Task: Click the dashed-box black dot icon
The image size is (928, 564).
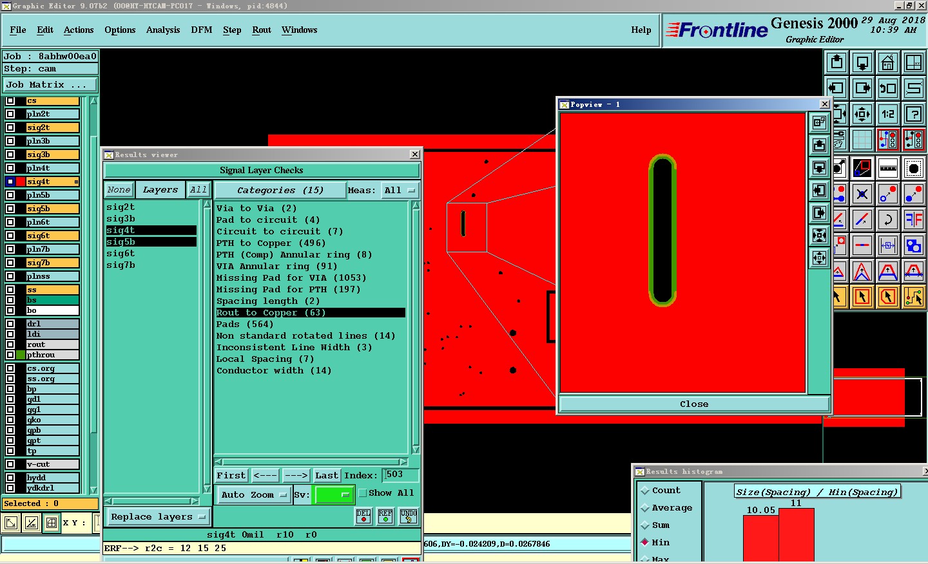Action: point(914,168)
